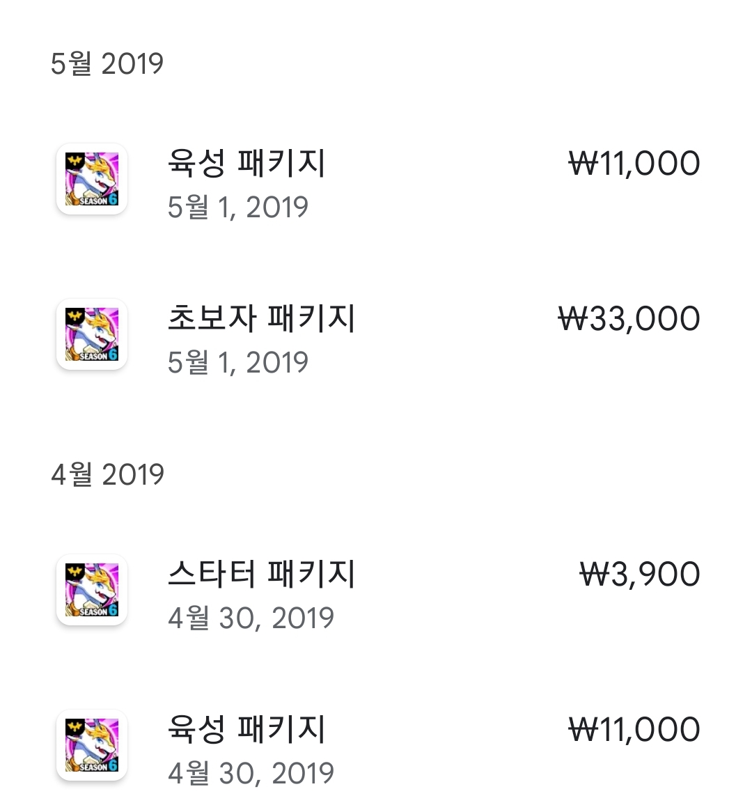The image size is (752, 812).
Task: Click the ₩3,900 price amount
Action: [x=639, y=575]
